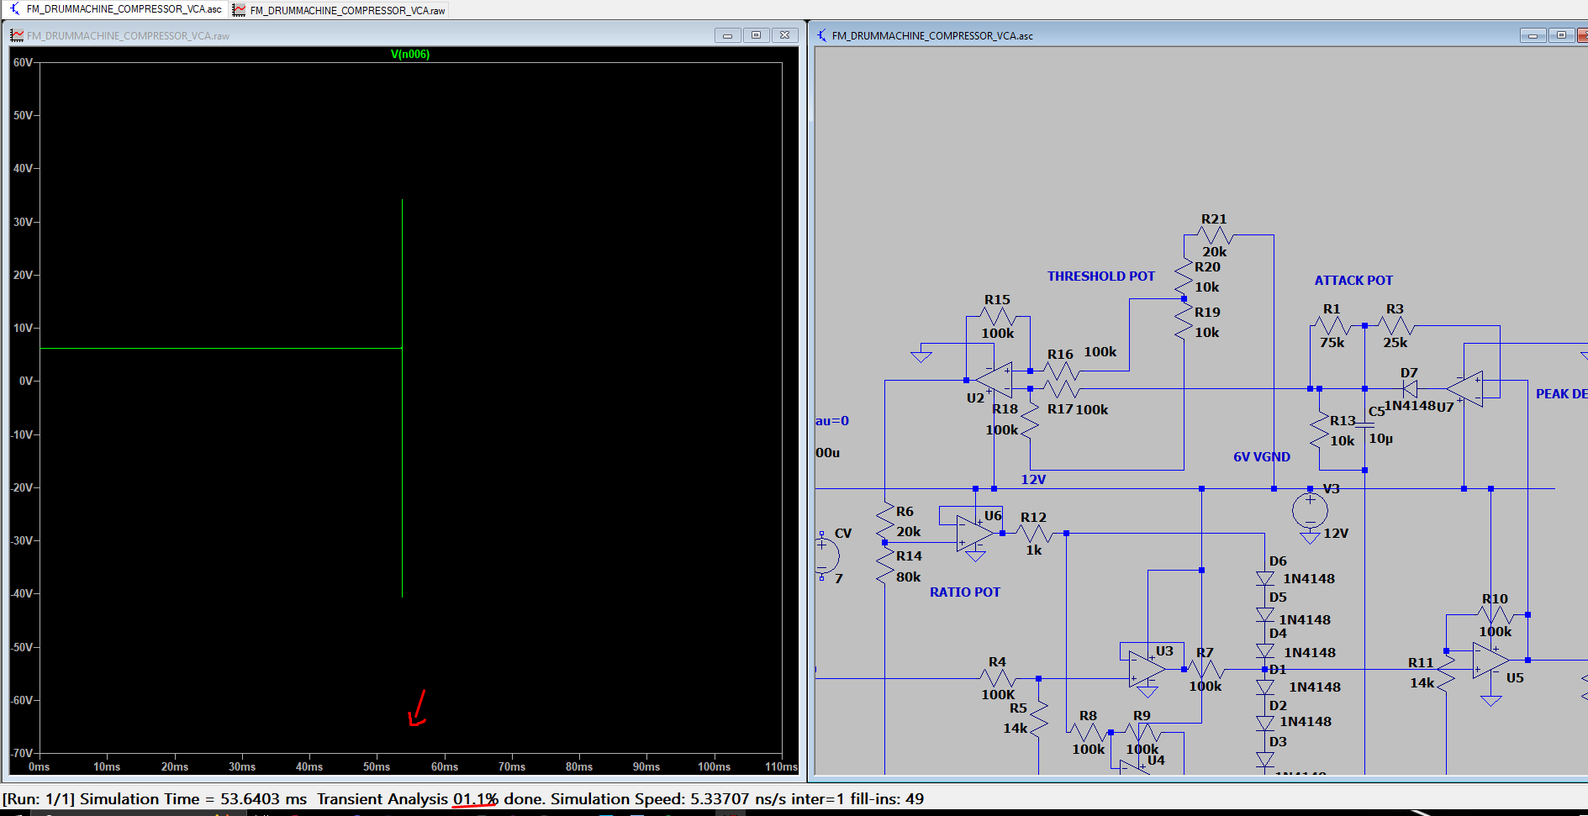
Task: Select op-amp U5 symbol
Action: tap(1491, 661)
